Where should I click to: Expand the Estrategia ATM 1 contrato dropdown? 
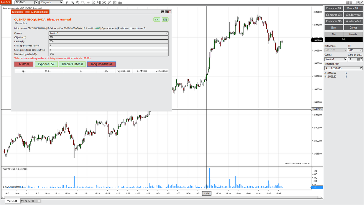point(343,68)
